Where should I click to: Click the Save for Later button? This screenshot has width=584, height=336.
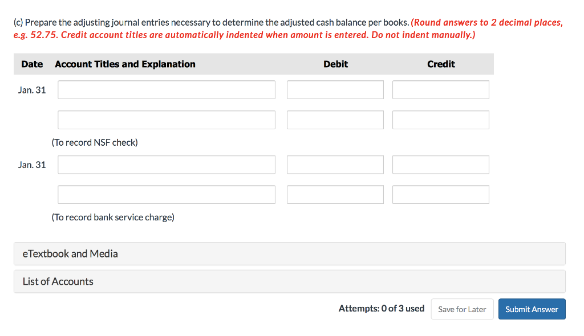462,309
